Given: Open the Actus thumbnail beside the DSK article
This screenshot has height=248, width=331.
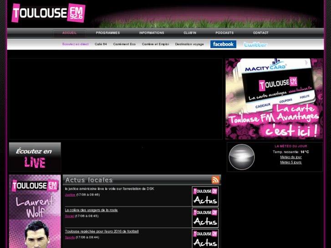Looking at the screenshot, I should 205,196.
